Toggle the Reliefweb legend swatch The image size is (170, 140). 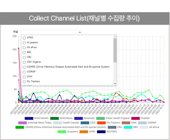pos(79,118)
